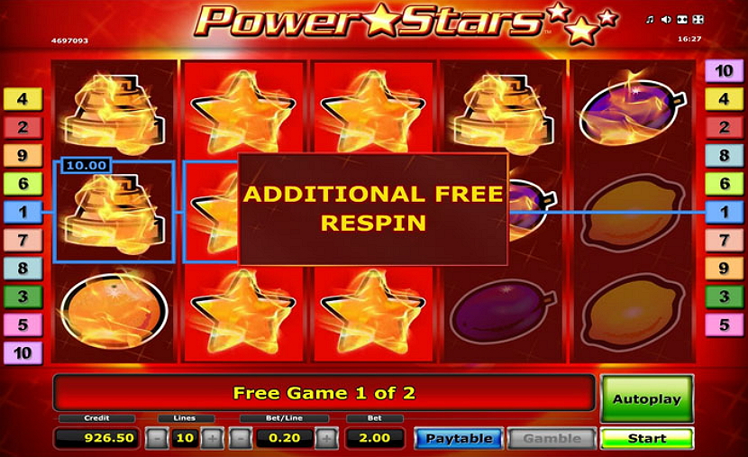Select payline 4 marker on left side
748x457 pixels.
coord(23,99)
